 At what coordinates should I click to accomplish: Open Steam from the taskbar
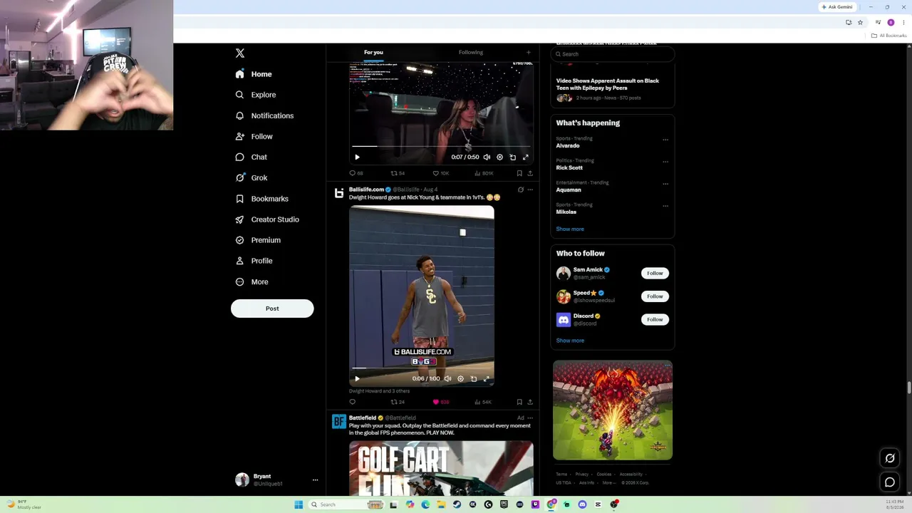pos(457,504)
